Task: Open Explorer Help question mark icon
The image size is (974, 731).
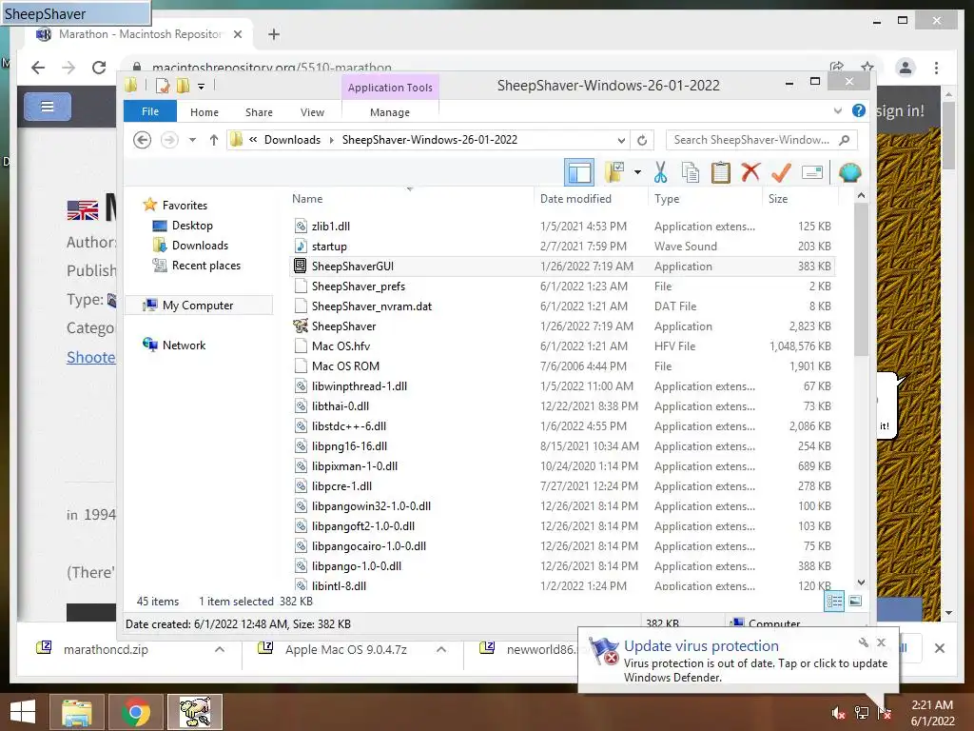Action: coord(859,110)
